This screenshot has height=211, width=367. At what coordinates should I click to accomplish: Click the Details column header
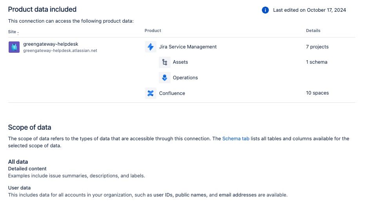coord(313,30)
